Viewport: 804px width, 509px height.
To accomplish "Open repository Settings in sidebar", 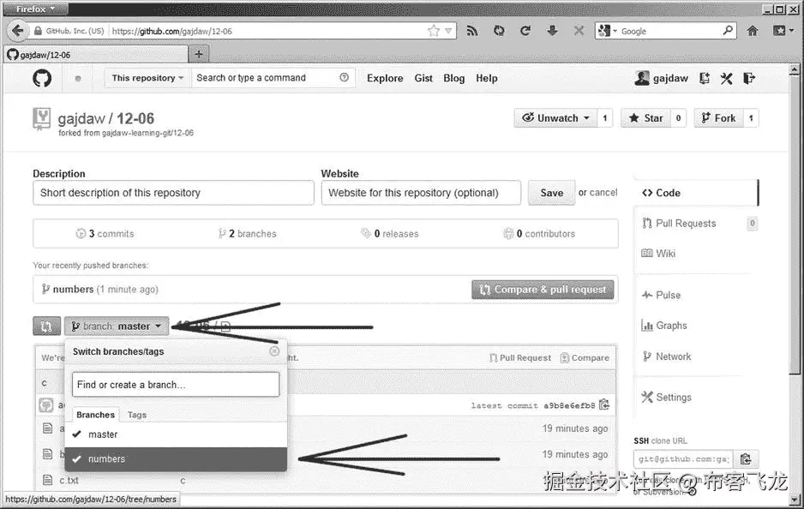I will pos(667,398).
